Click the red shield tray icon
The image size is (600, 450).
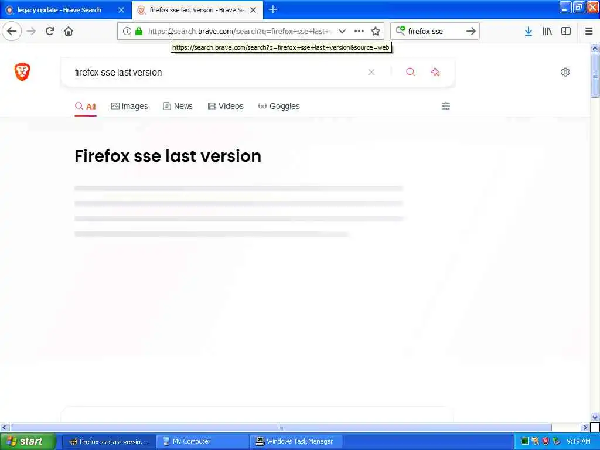click(546, 441)
